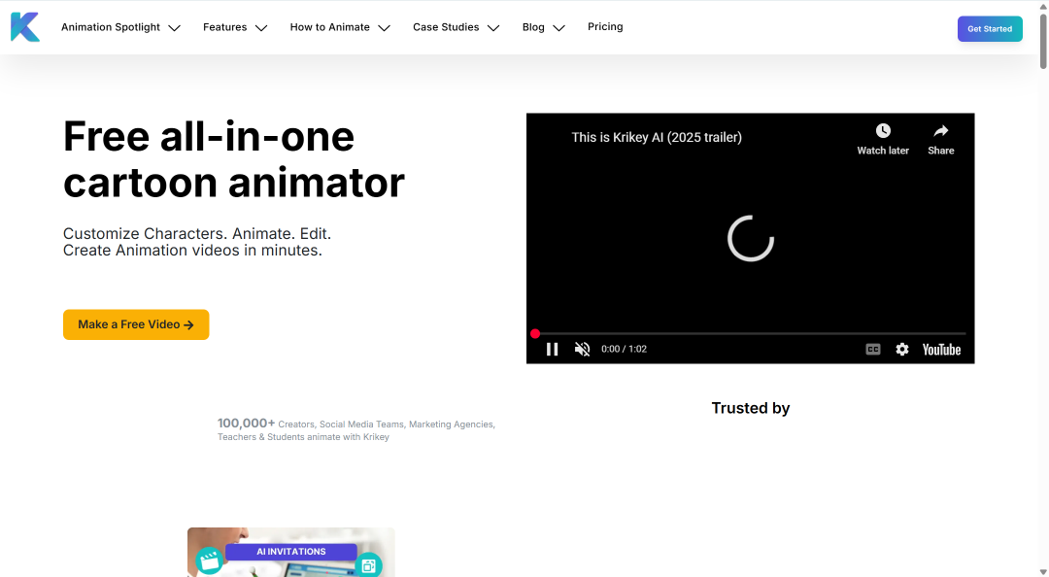Click the '0:00 / 1:02' time display

(624, 349)
